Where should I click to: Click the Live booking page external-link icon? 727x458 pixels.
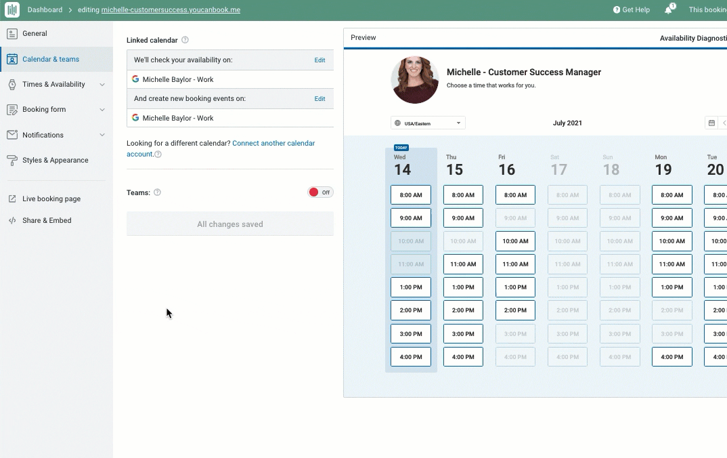12,199
